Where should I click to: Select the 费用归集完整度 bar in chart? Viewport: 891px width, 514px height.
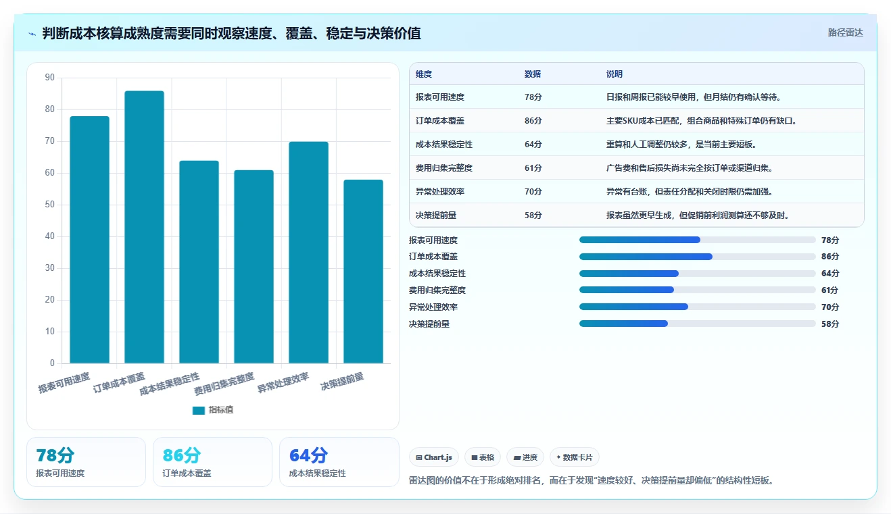pyautogui.click(x=254, y=267)
